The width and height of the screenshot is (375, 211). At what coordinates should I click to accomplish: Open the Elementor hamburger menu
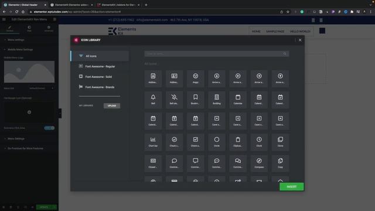point(4,19)
